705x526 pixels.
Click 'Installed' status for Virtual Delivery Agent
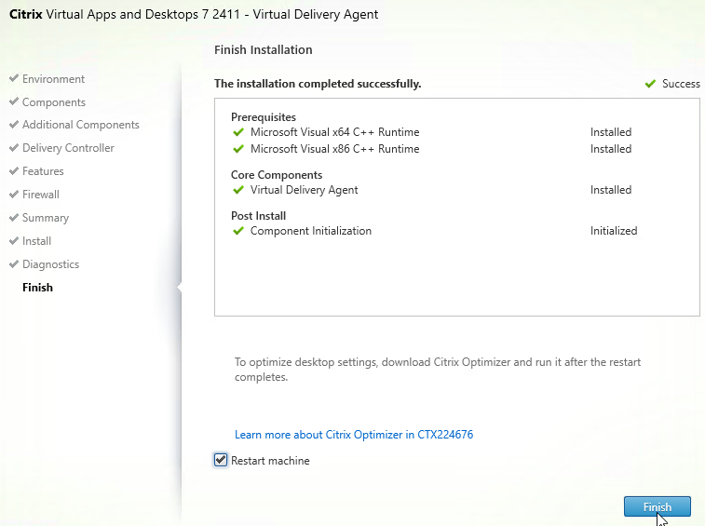click(611, 190)
